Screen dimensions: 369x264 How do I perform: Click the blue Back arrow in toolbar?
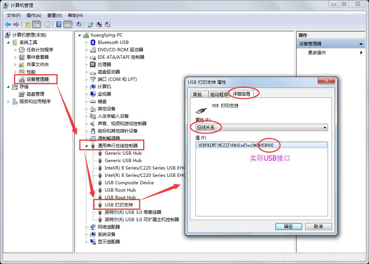tap(8, 24)
